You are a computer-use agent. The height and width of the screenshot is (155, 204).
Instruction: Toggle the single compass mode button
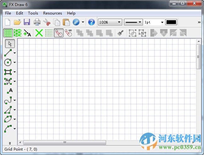pyautogui.click(x=59, y=33)
